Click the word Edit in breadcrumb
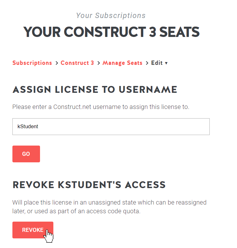The image size is (237, 248). (157, 63)
